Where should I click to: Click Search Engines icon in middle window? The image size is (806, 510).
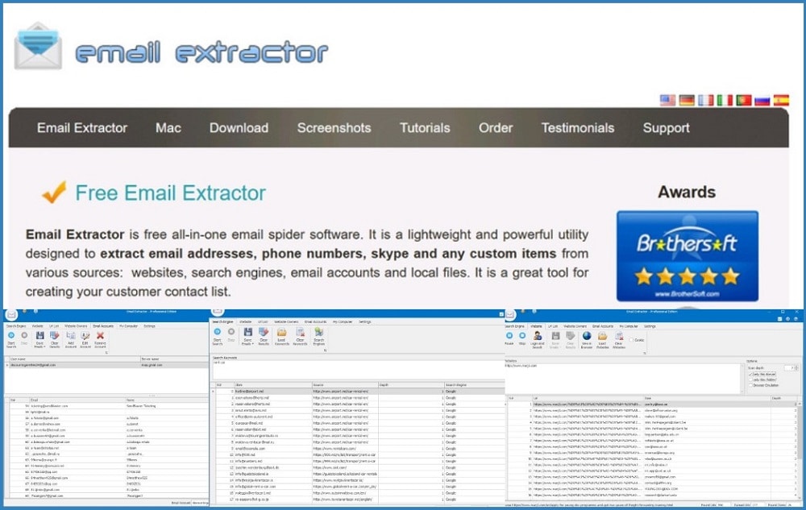pyautogui.click(x=318, y=332)
